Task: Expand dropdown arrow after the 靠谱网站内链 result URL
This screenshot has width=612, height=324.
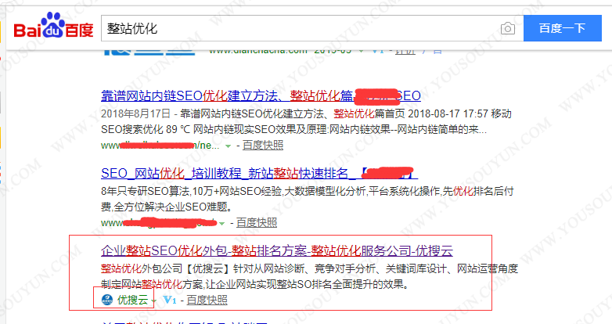Action: click(228, 146)
